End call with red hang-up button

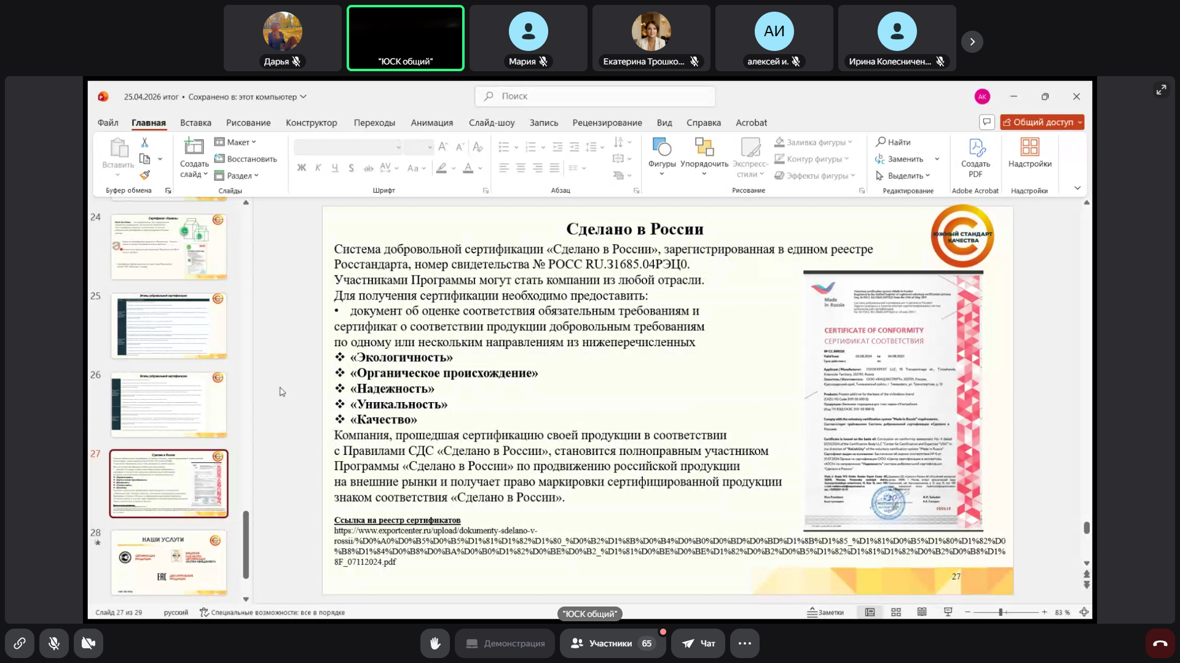1160,643
